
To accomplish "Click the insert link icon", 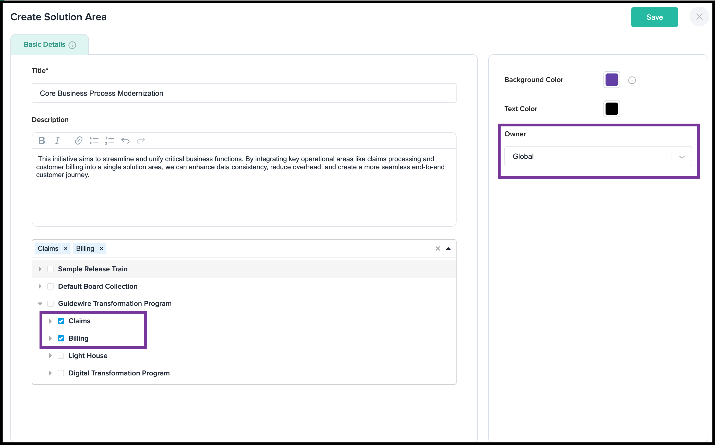I will point(79,140).
